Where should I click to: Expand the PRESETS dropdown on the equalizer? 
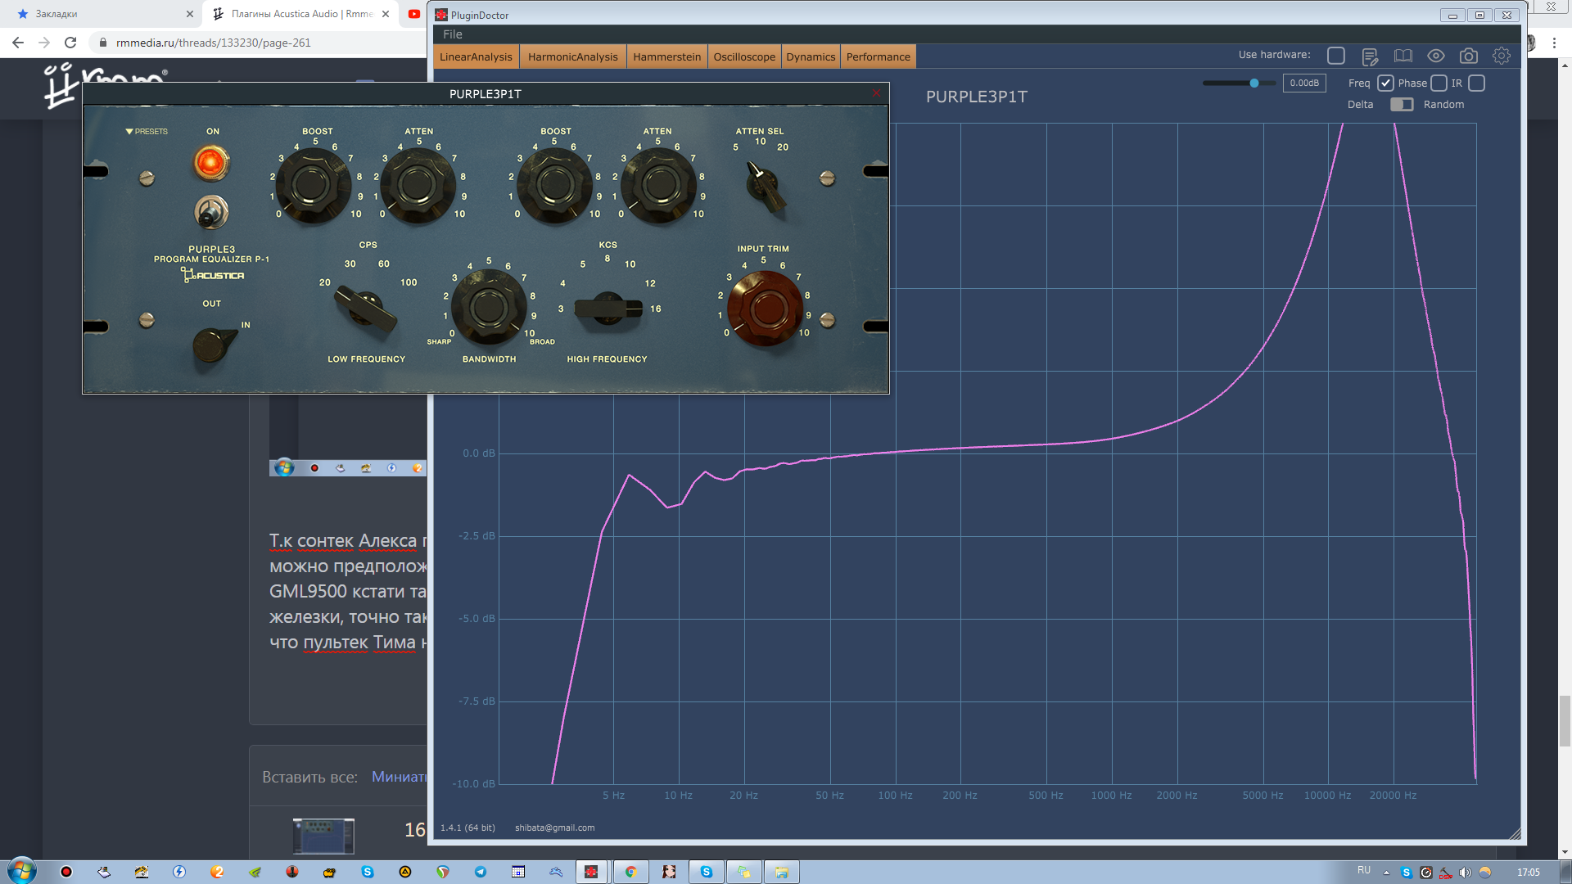click(x=147, y=131)
